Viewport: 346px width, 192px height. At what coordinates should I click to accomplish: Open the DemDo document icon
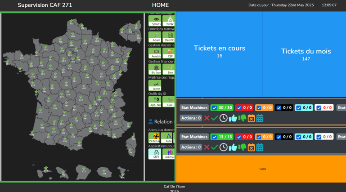coord(169,37)
